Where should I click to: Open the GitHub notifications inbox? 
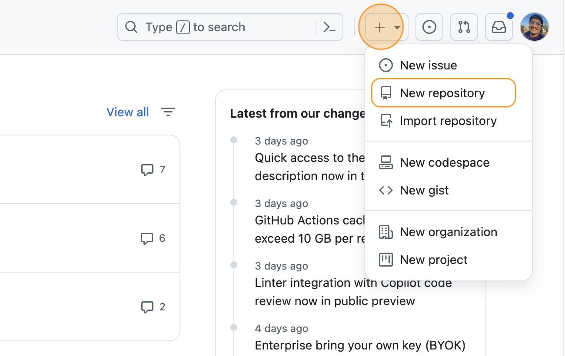(x=499, y=26)
